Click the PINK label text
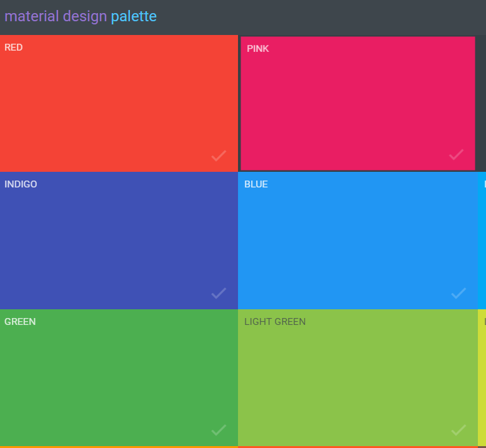 click(x=258, y=49)
